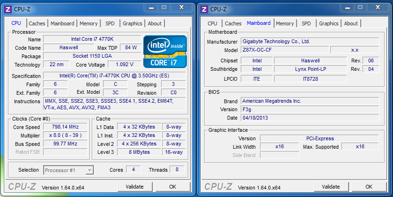Screen dimensions: 393x197
Task: Click Max TDP value '84 W'
Action: tap(131, 47)
